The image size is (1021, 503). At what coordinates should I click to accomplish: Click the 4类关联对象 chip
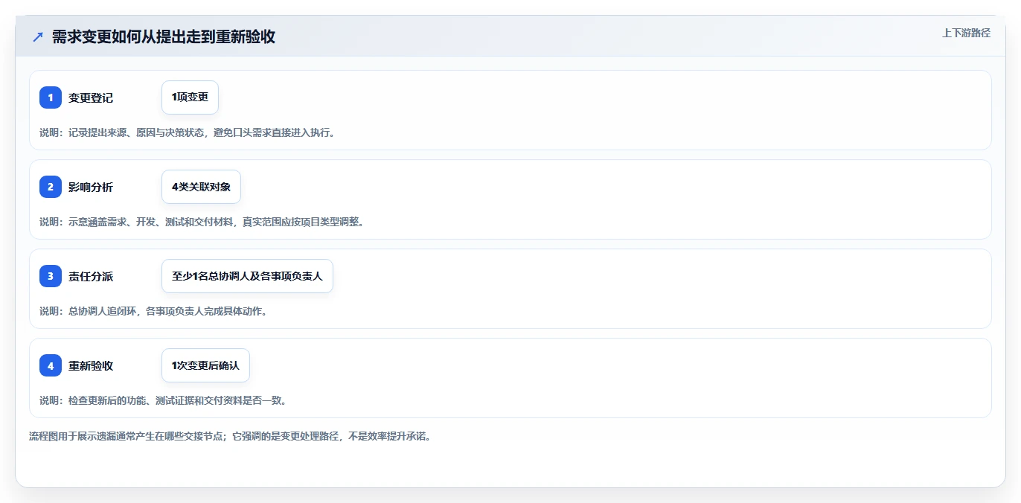click(x=201, y=187)
